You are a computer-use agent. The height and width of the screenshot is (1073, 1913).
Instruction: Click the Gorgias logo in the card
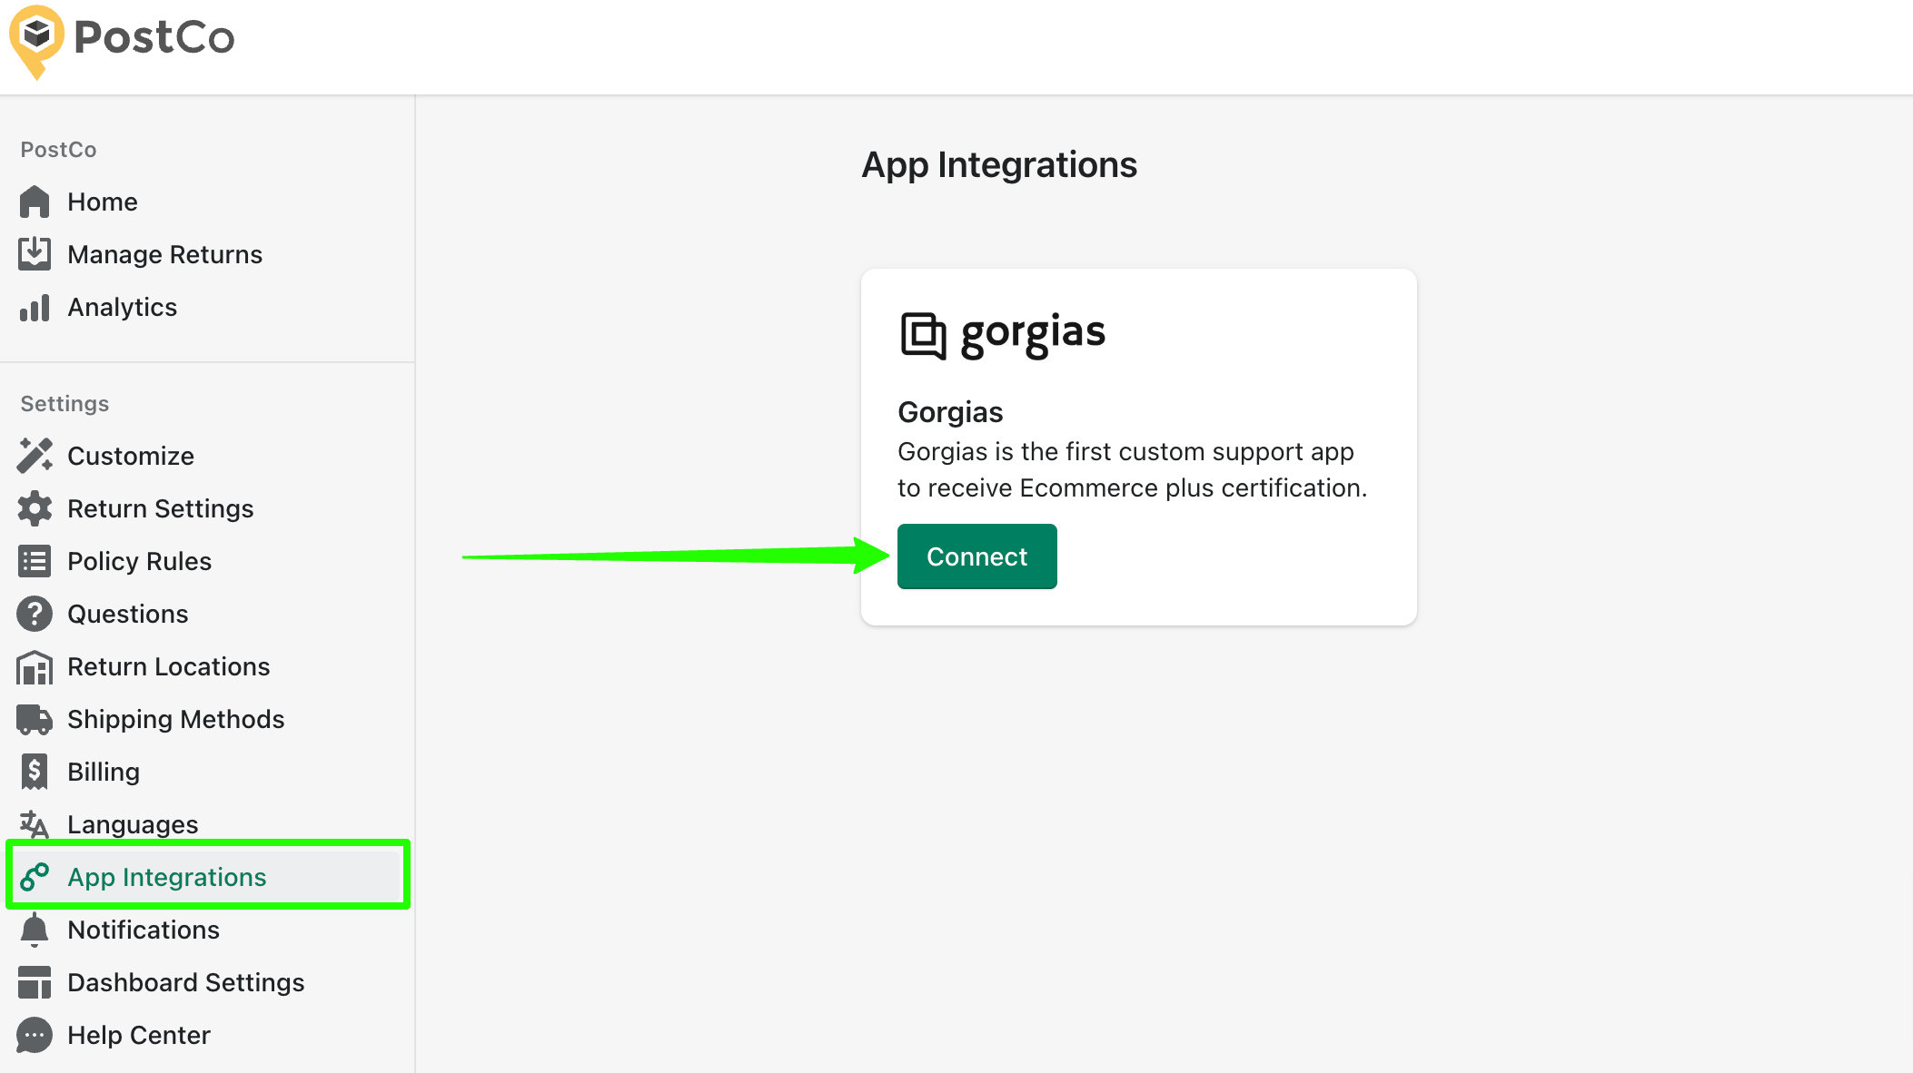pyautogui.click(x=1003, y=335)
